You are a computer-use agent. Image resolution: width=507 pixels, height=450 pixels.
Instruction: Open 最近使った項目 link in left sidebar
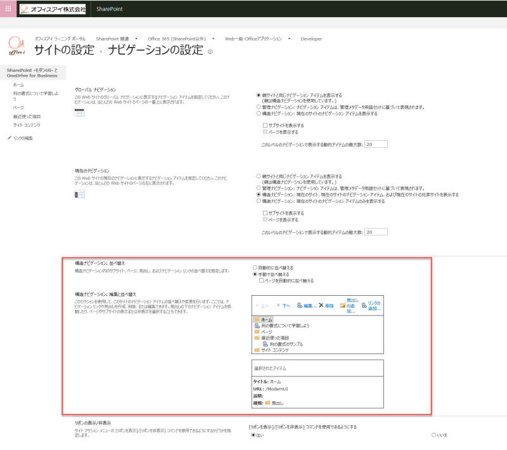pyautogui.click(x=27, y=116)
